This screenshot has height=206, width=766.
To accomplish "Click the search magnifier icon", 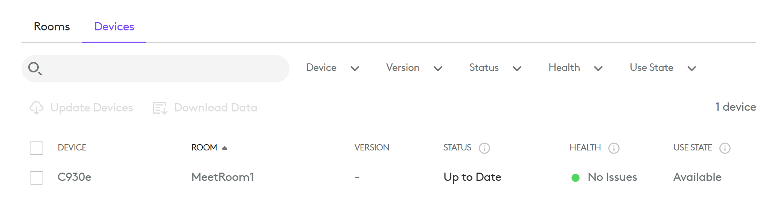I will click(x=35, y=68).
